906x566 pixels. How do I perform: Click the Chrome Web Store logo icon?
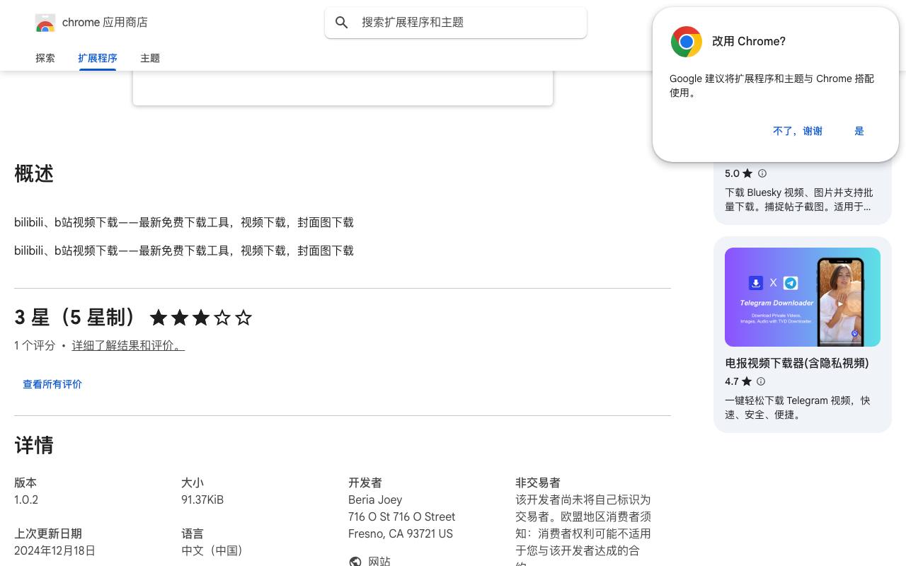[45, 23]
